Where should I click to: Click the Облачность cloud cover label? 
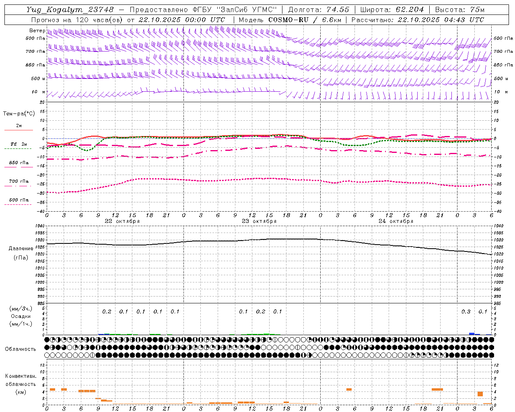pos(21,349)
